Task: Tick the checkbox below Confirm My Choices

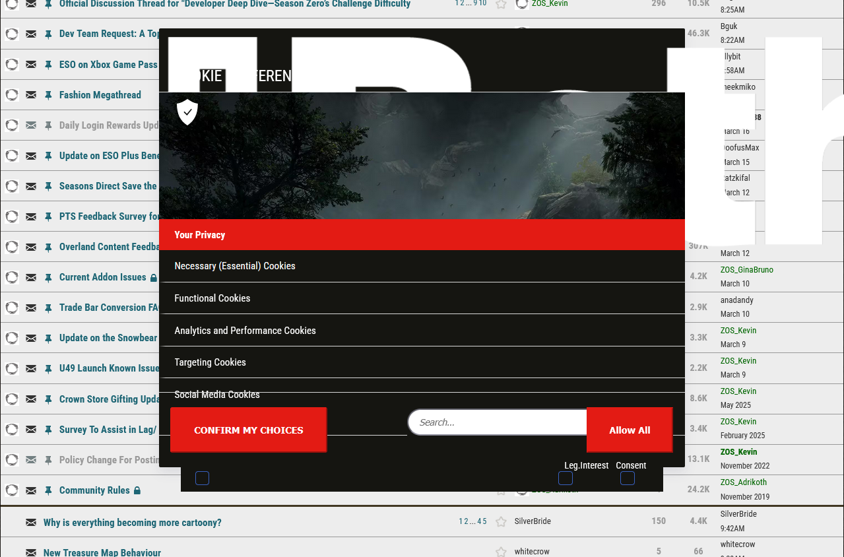Action: 203,478
